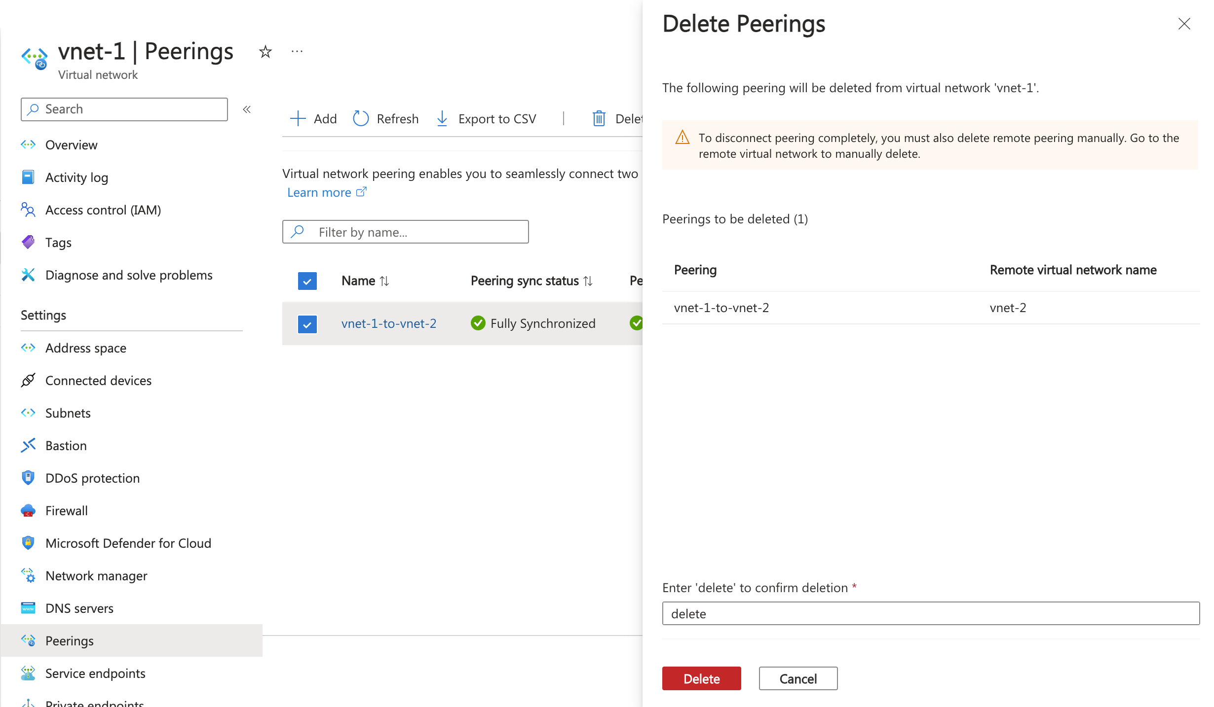This screenshot has height=707, width=1214.
Task: Click the Filter by name input field
Action: tap(405, 231)
